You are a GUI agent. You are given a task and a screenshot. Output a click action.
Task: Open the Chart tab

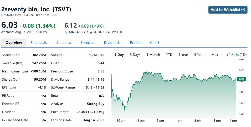[x=155, y=43]
